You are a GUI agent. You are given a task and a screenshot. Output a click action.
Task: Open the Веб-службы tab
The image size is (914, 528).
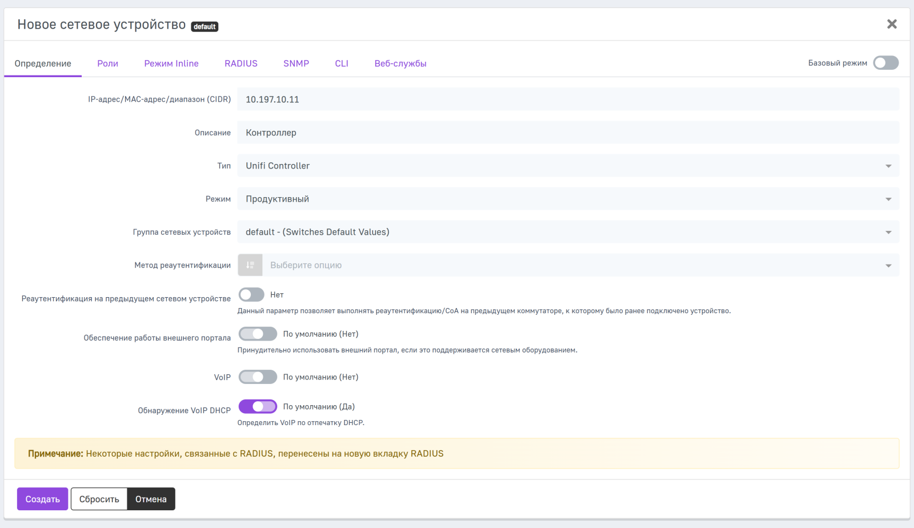click(x=400, y=63)
